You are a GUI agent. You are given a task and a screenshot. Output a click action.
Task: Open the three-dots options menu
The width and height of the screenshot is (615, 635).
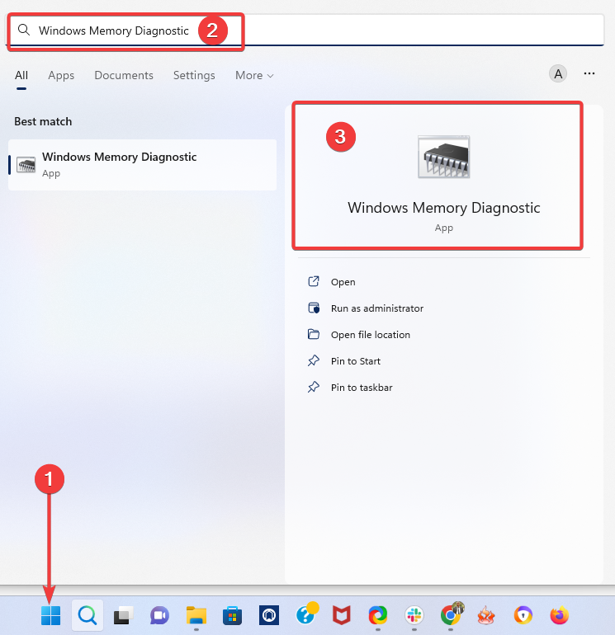[589, 73]
